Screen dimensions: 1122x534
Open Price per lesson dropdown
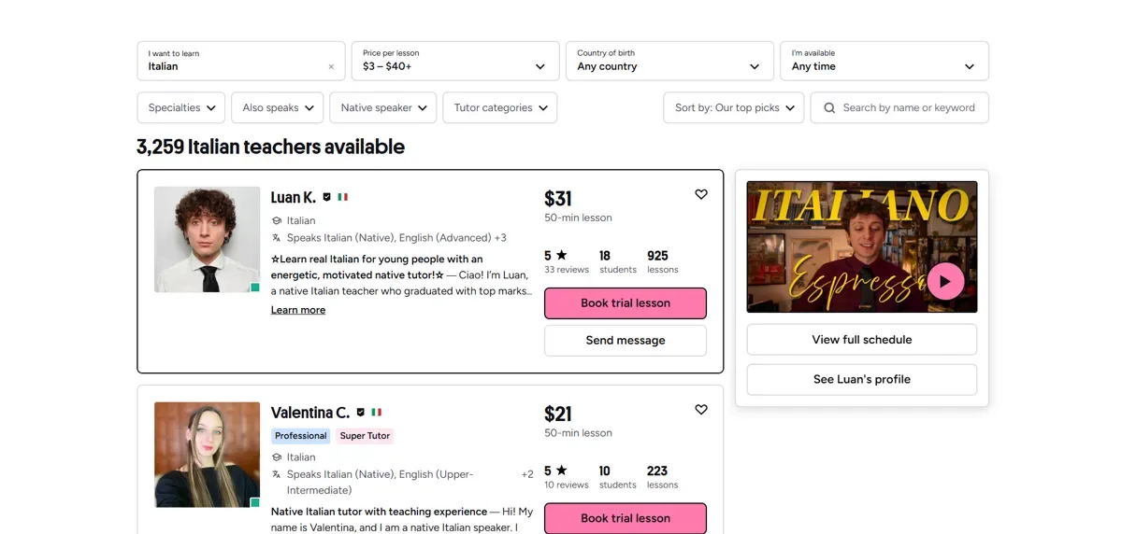[x=455, y=61]
